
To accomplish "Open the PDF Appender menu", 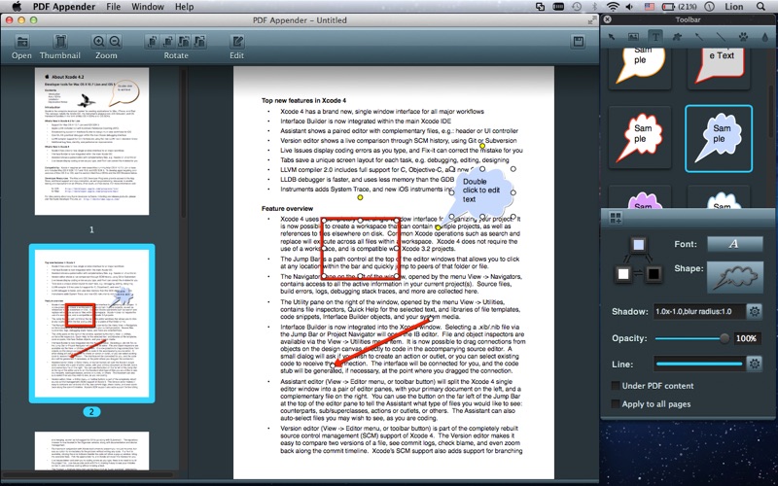I will coord(64,7).
